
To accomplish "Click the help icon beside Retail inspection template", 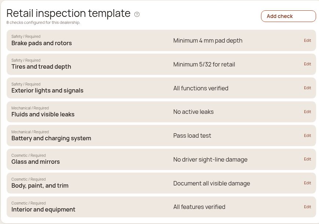I will tap(137, 14).
